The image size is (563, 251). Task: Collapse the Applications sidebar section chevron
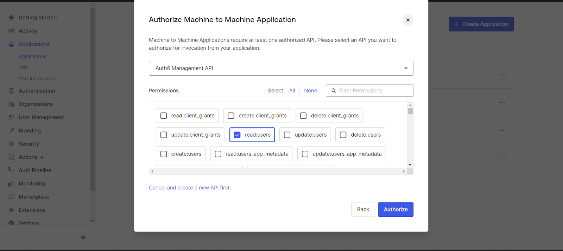[78, 44]
